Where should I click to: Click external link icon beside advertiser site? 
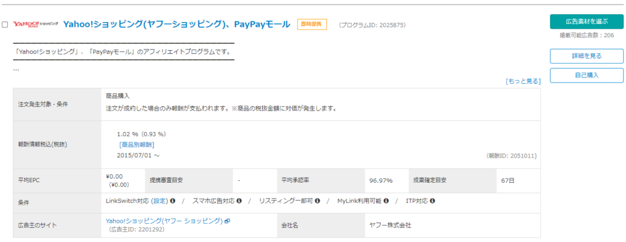227,221
